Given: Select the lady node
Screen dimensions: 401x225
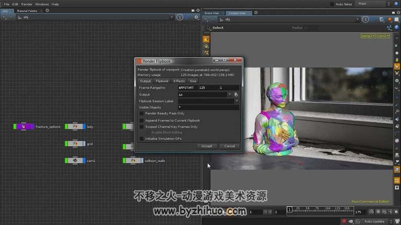Looking at the screenshot, I should pos(75,127).
